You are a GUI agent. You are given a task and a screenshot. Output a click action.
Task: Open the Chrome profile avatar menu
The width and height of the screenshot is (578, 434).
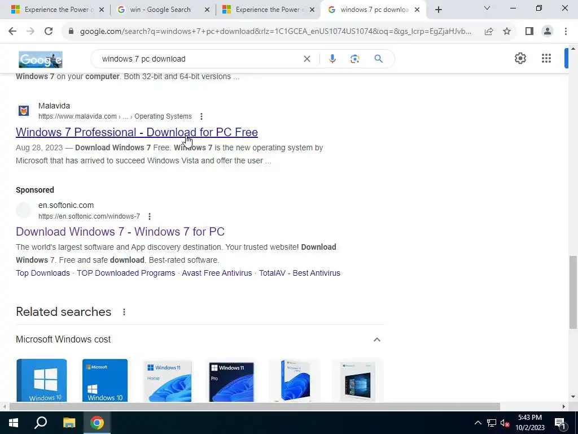pos(548,32)
